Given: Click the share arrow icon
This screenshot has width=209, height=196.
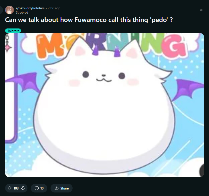Looking at the screenshot, I should coord(57,188).
